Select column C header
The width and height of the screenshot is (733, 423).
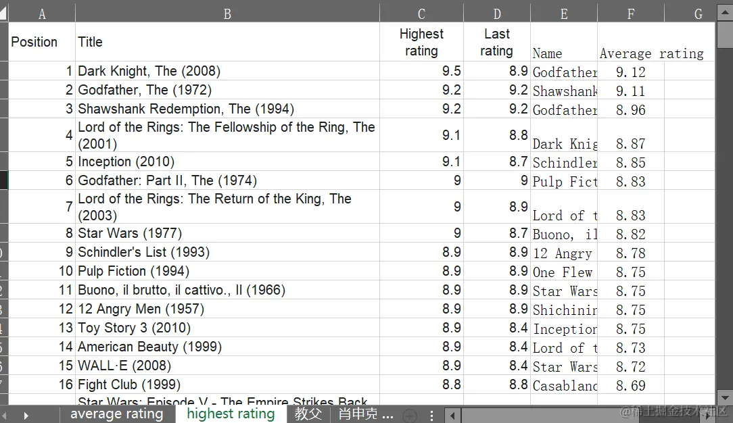(x=421, y=14)
